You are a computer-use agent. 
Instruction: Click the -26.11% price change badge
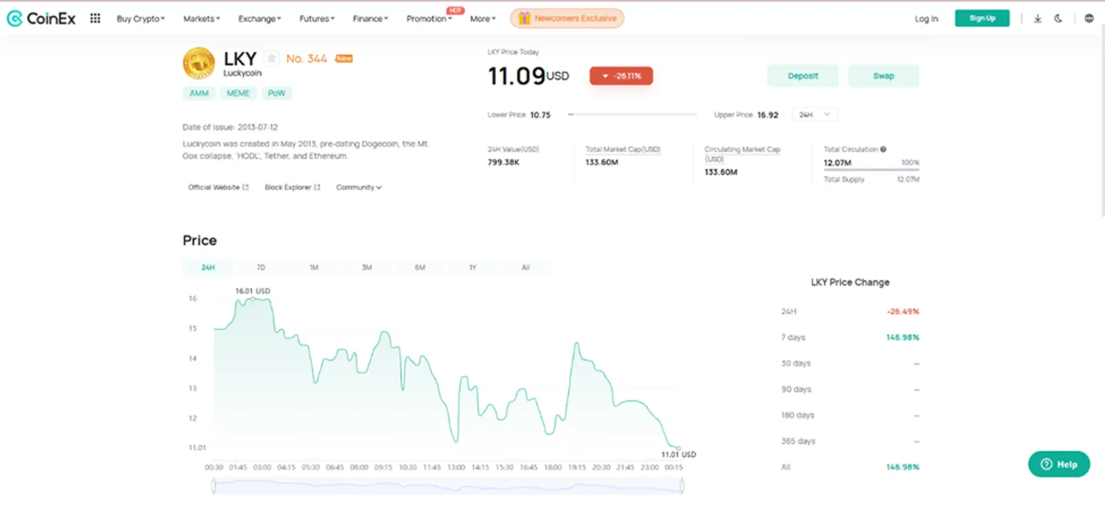[x=622, y=76]
